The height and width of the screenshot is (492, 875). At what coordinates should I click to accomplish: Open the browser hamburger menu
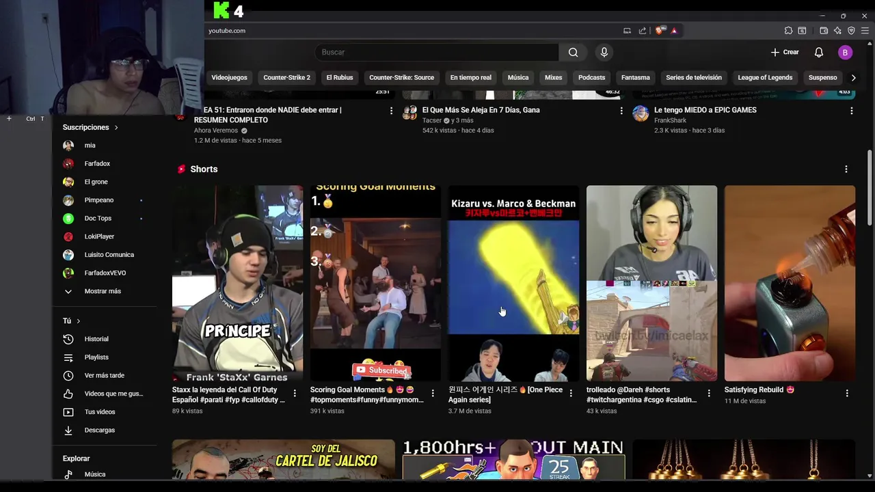tap(865, 31)
